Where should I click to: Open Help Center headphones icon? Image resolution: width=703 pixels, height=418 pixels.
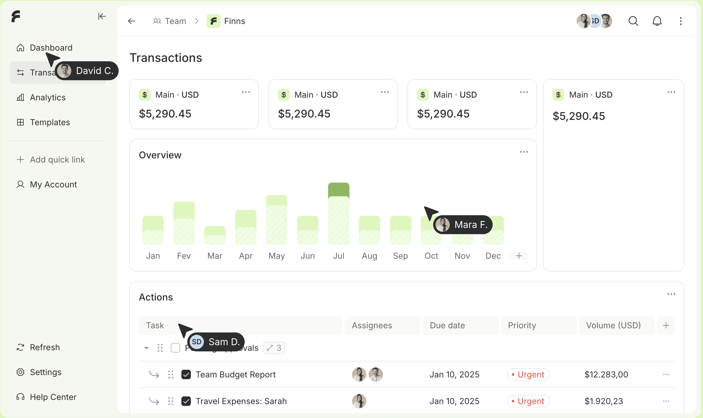coord(20,397)
